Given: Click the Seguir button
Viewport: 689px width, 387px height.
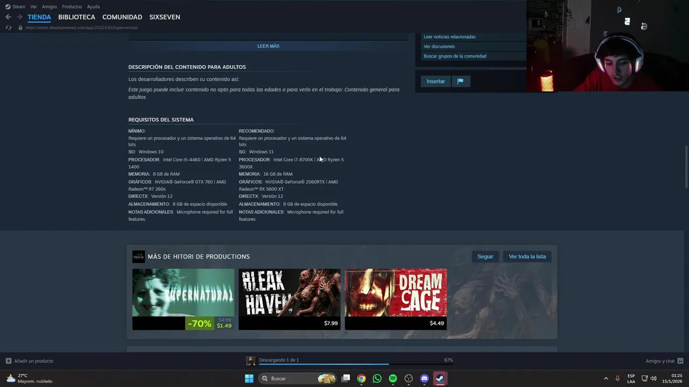Looking at the screenshot, I should [485, 256].
